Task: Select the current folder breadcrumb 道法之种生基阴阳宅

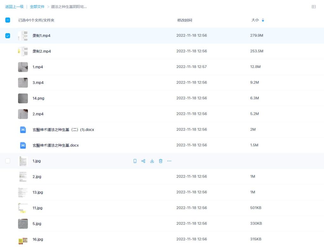Action: coord(69,7)
